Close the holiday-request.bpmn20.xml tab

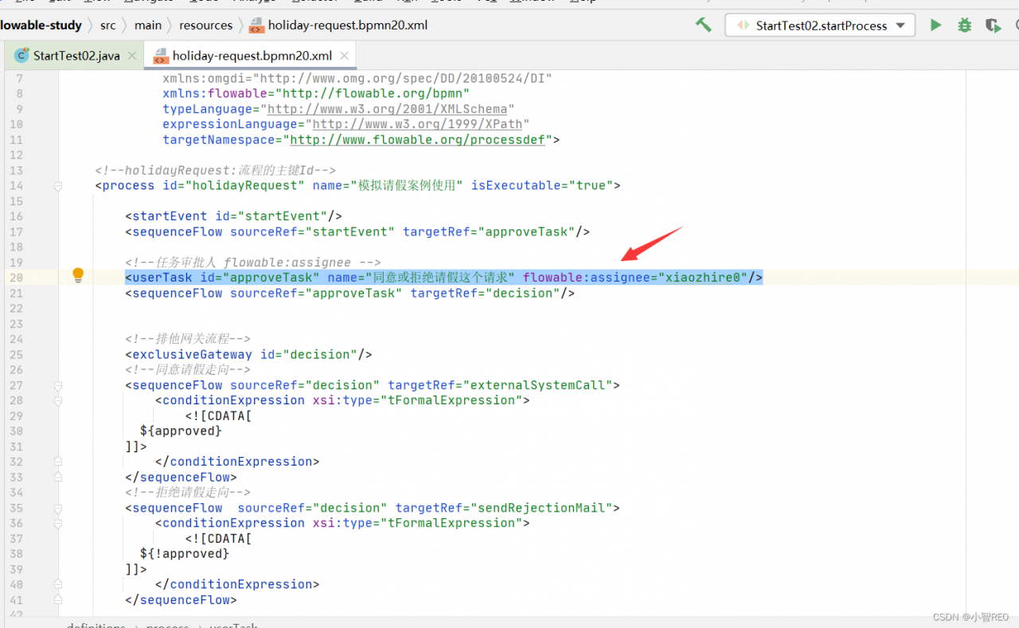point(344,56)
